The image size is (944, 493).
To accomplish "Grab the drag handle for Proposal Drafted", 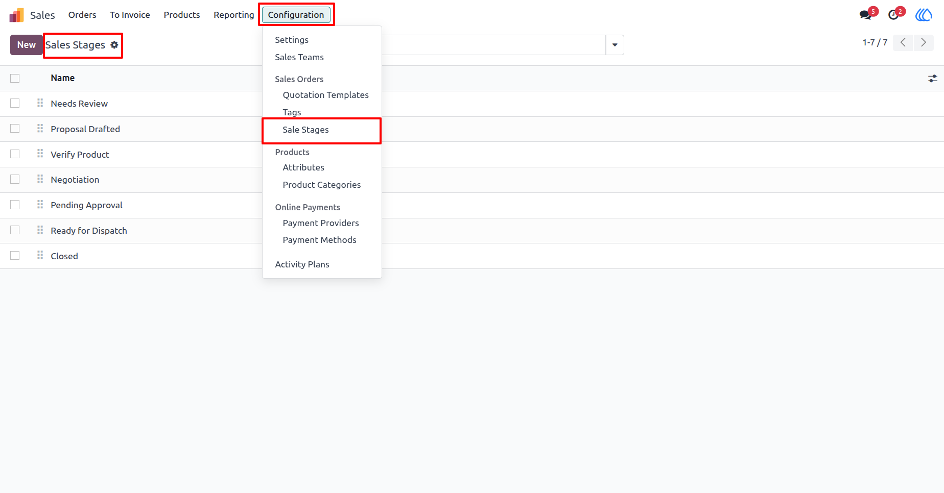I will (40, 129).
